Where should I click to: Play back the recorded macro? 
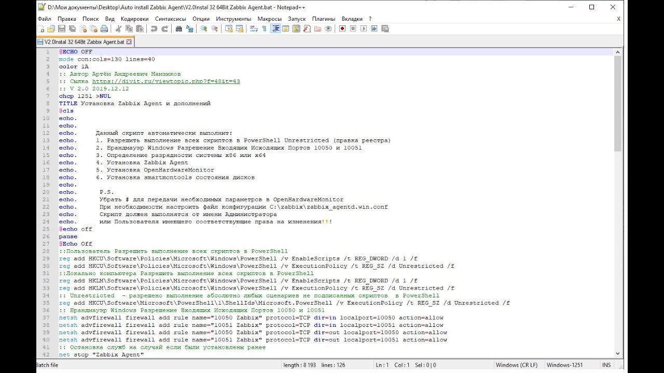click(364, 29)
